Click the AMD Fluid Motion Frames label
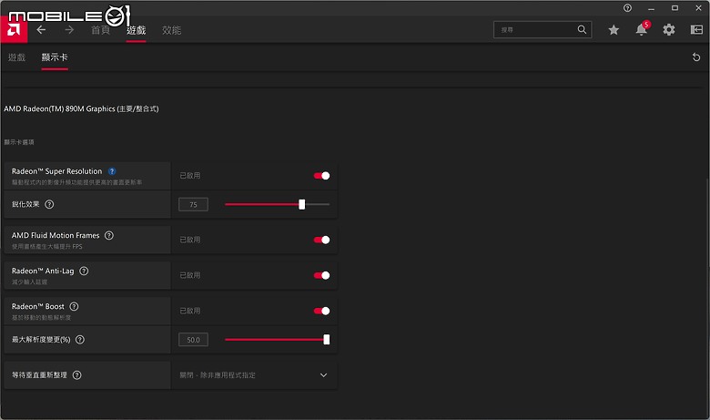Image resolution: width=710 pixels, height=420 pixels. [x=56, y=236]
